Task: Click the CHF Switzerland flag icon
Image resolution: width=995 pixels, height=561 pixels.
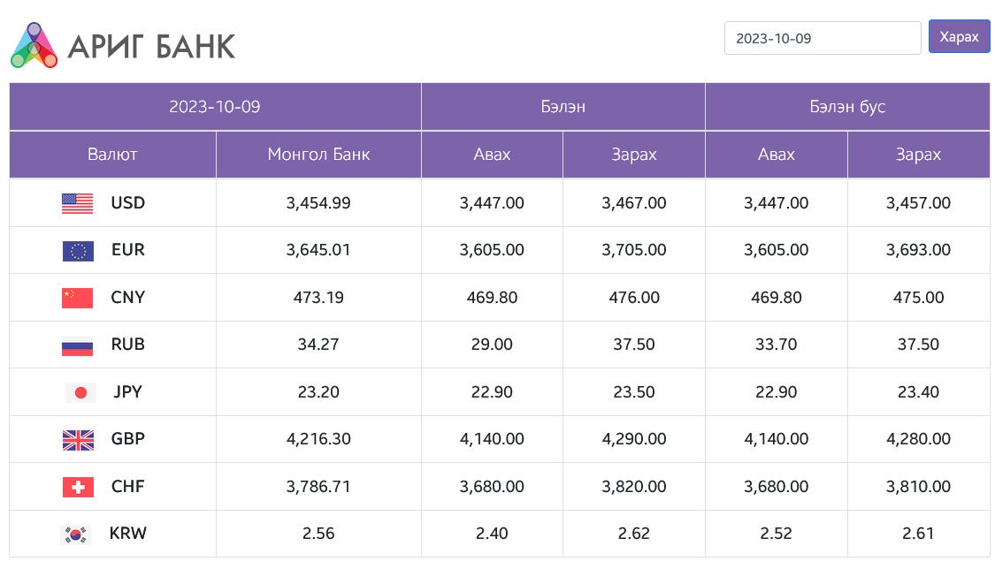Action: coord(78,487)
